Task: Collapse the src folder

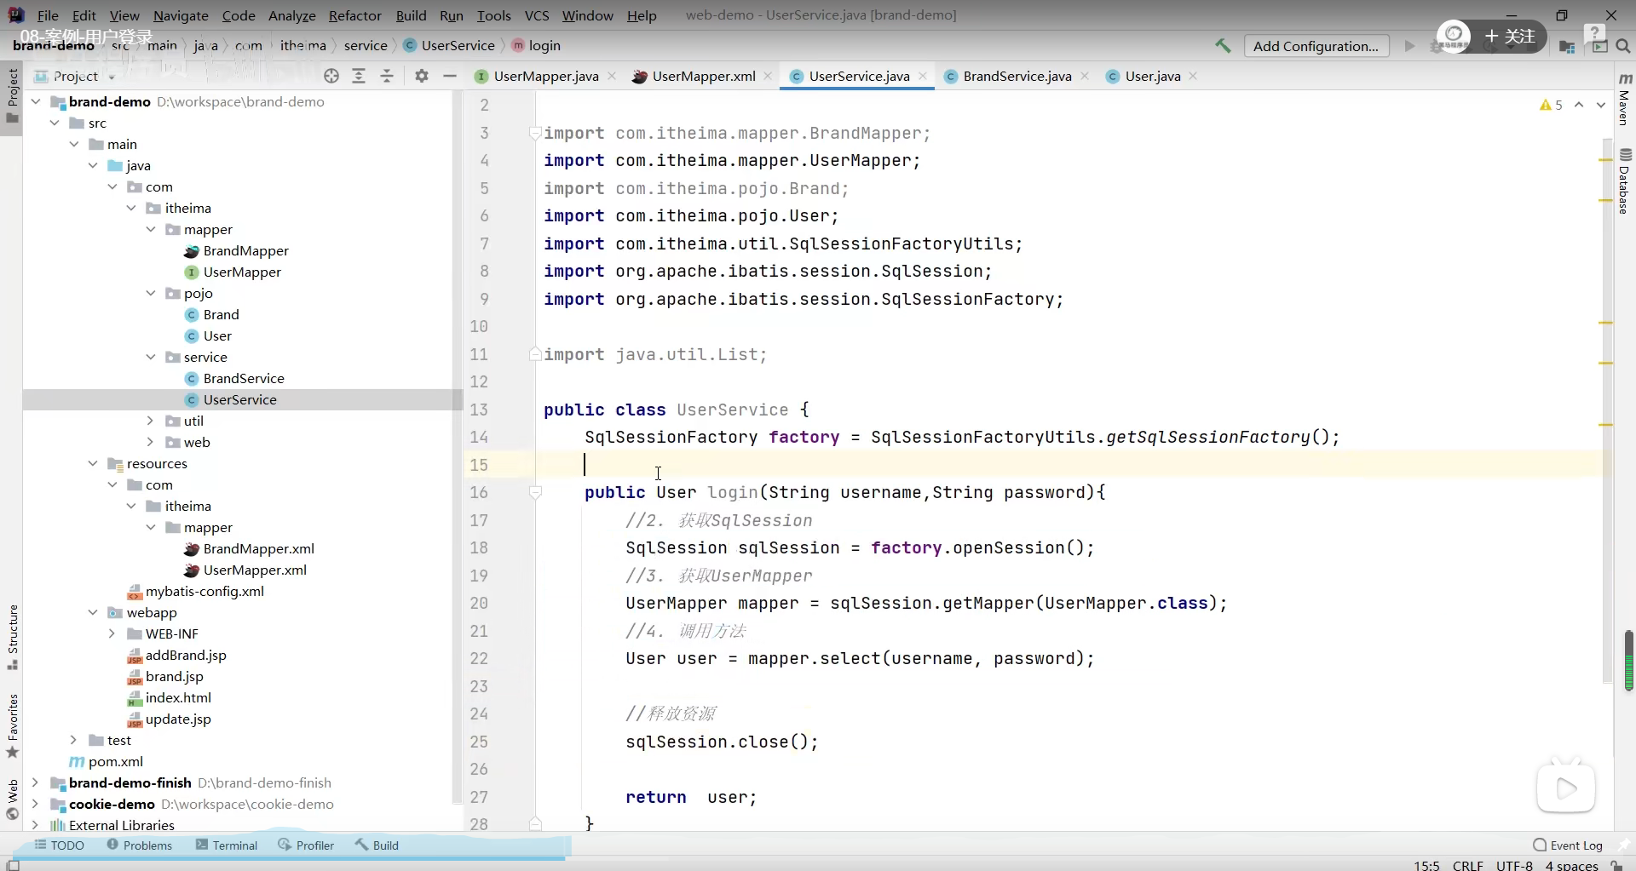Action: [55, 123]
